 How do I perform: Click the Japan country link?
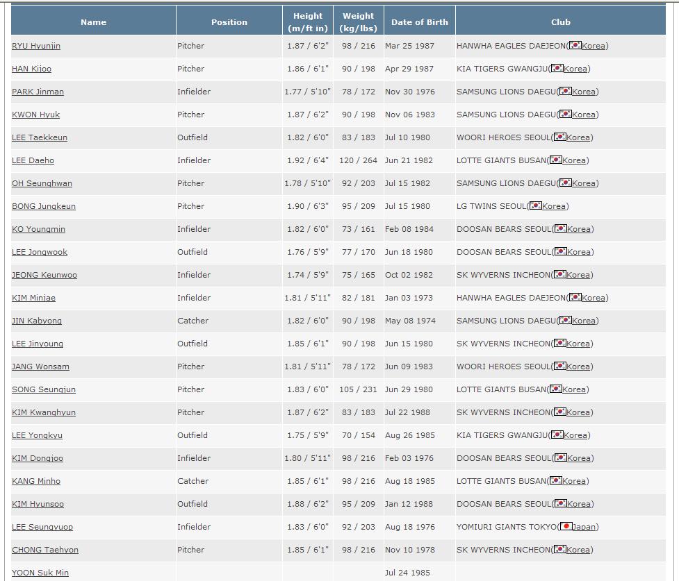tap(584, 527)
